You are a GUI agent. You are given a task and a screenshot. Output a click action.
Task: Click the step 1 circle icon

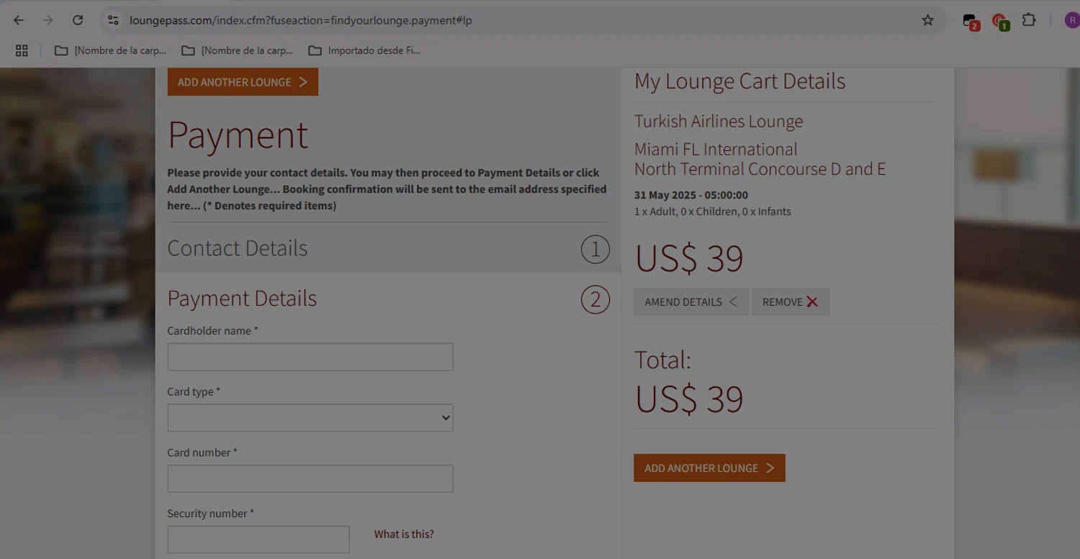click(x=595, y=250)
